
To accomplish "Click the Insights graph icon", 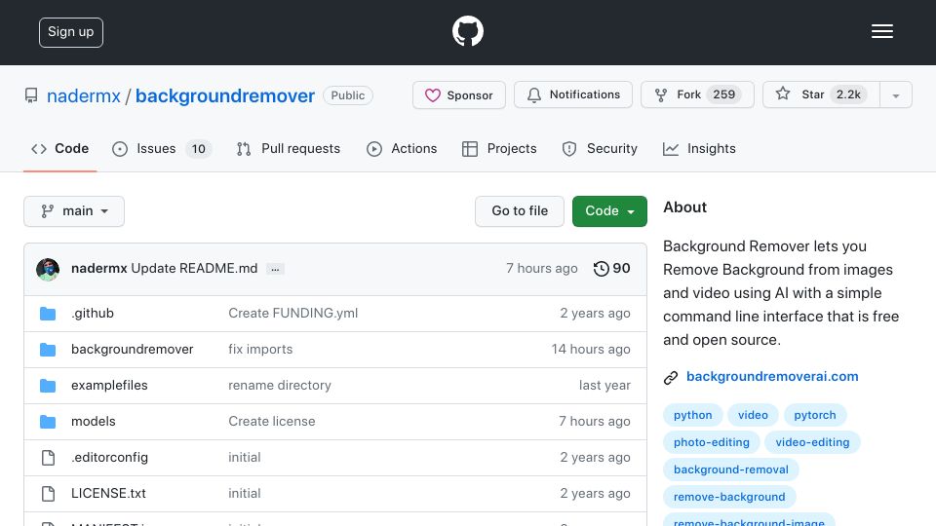I will tap(671, 149).
